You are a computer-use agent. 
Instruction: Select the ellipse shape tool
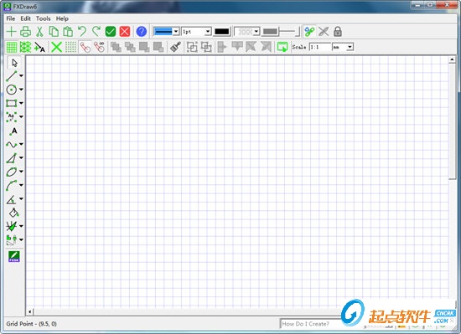(12, 172)
